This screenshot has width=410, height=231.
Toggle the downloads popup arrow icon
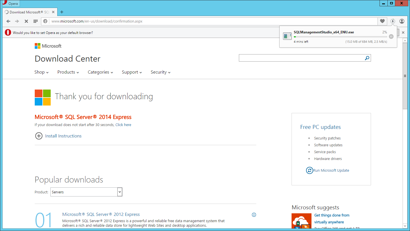[x=393, y=21]
